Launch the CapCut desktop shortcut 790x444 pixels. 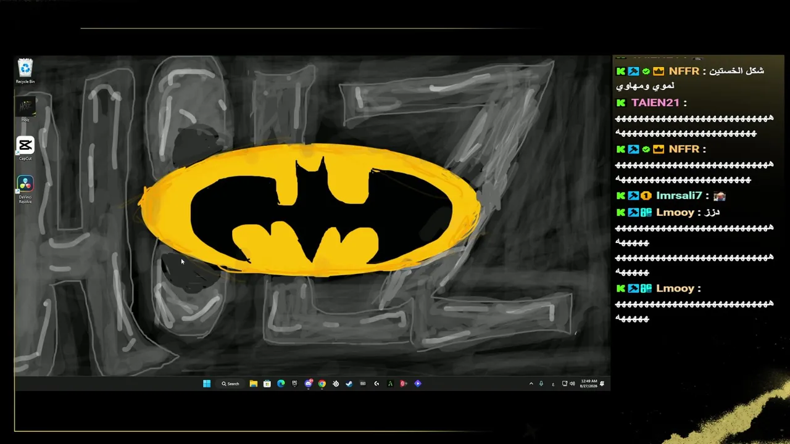click(x=25, y=149)
